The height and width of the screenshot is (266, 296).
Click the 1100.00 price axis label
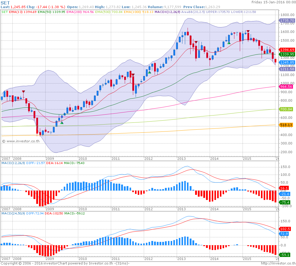(287, 75)
